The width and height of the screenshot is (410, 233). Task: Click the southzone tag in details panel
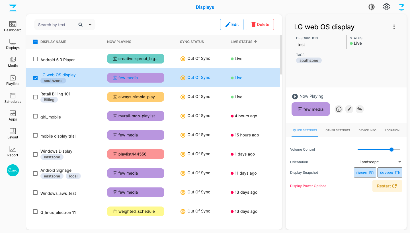(x=309, y=60)
